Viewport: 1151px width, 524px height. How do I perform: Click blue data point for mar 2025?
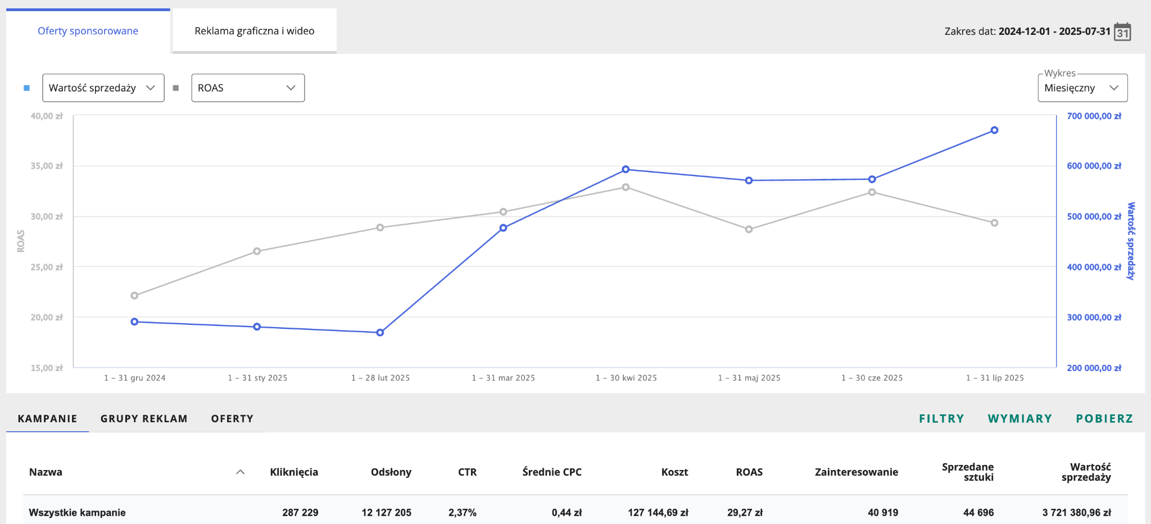coord(503,228)
